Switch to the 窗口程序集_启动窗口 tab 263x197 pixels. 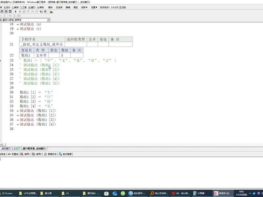point(35,149)
